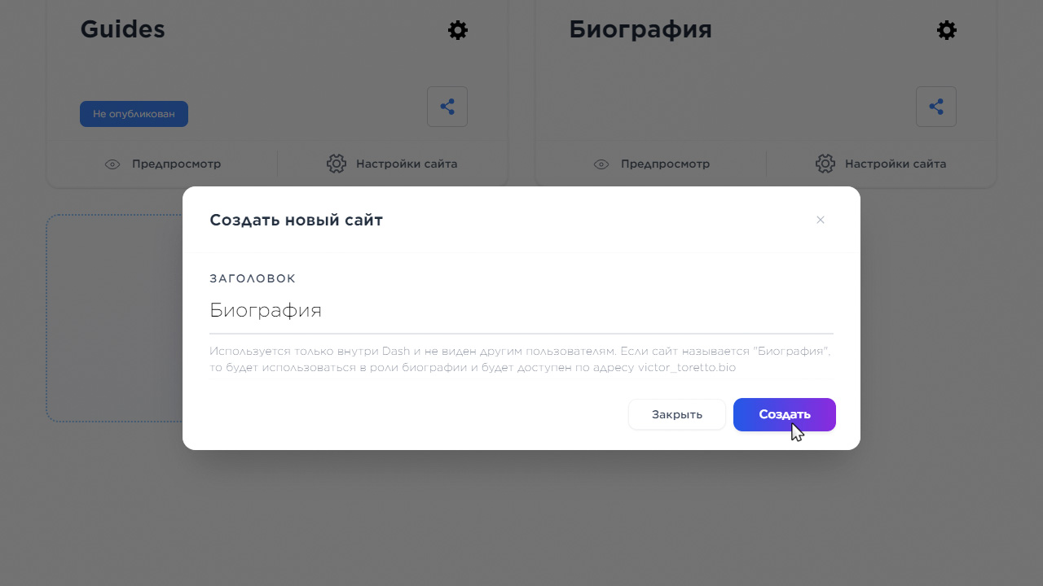The height and width of the screenshot is (586, 1043).
Task: Close the Создать новый сайт dialog with X
Action: [x=821, y=220]
